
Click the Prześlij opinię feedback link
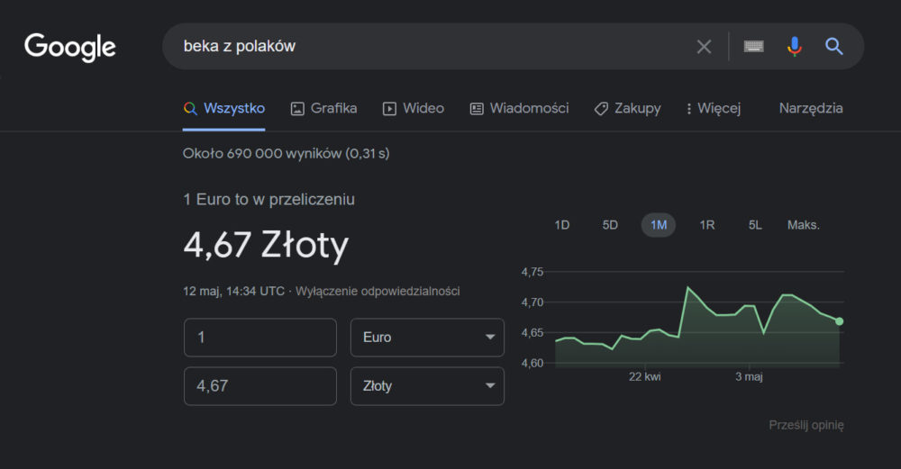pyautogui.click(x=806, y=426)
